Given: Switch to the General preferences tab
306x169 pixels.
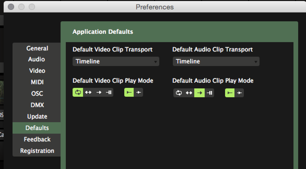Looking at the screenshot, I should point(37,48).
